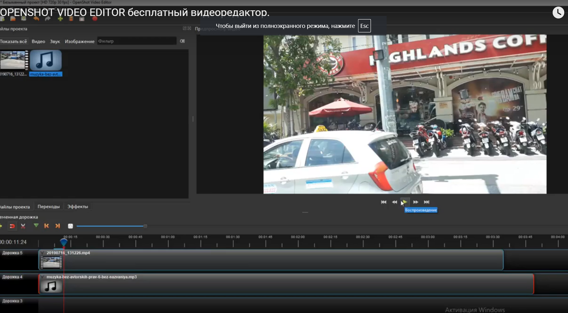Open the Эффекты tab
The height and width of the screenshot is (313, 568).
coord(79,206)
